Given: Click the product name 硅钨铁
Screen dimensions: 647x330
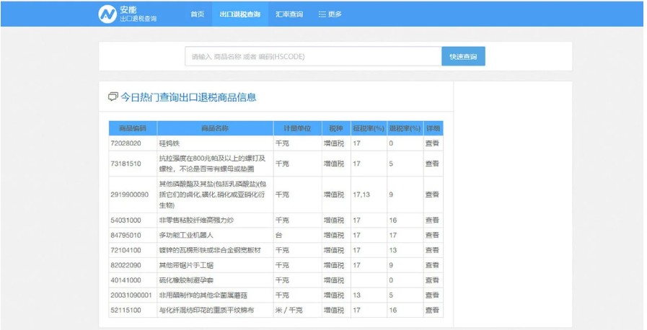Looking at the screenshot, I should coord(170,143).
